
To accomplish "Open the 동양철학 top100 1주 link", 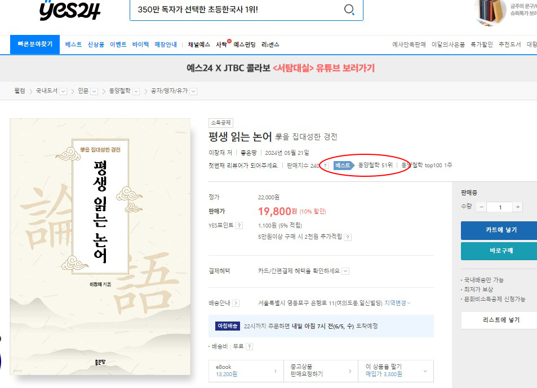I will click(x=427, y=165).
